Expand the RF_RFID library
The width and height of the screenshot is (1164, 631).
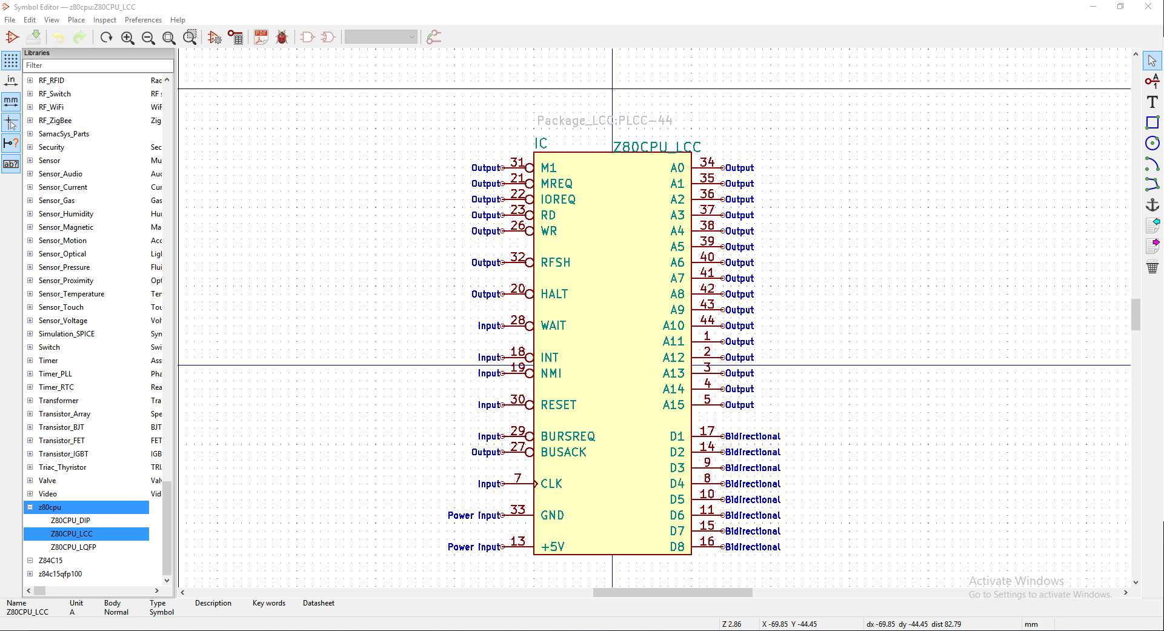[30, 80]
